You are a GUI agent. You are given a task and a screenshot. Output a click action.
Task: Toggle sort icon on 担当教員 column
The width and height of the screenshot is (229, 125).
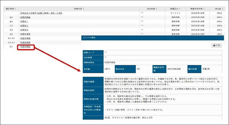pos(156,9)
